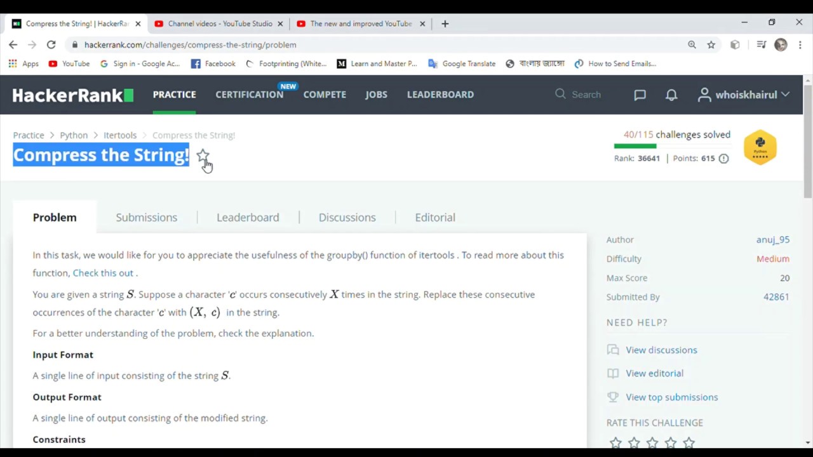Bookmark this page with address bar star
This screenshot has height=457, width=813.
(x=711, y=44)
